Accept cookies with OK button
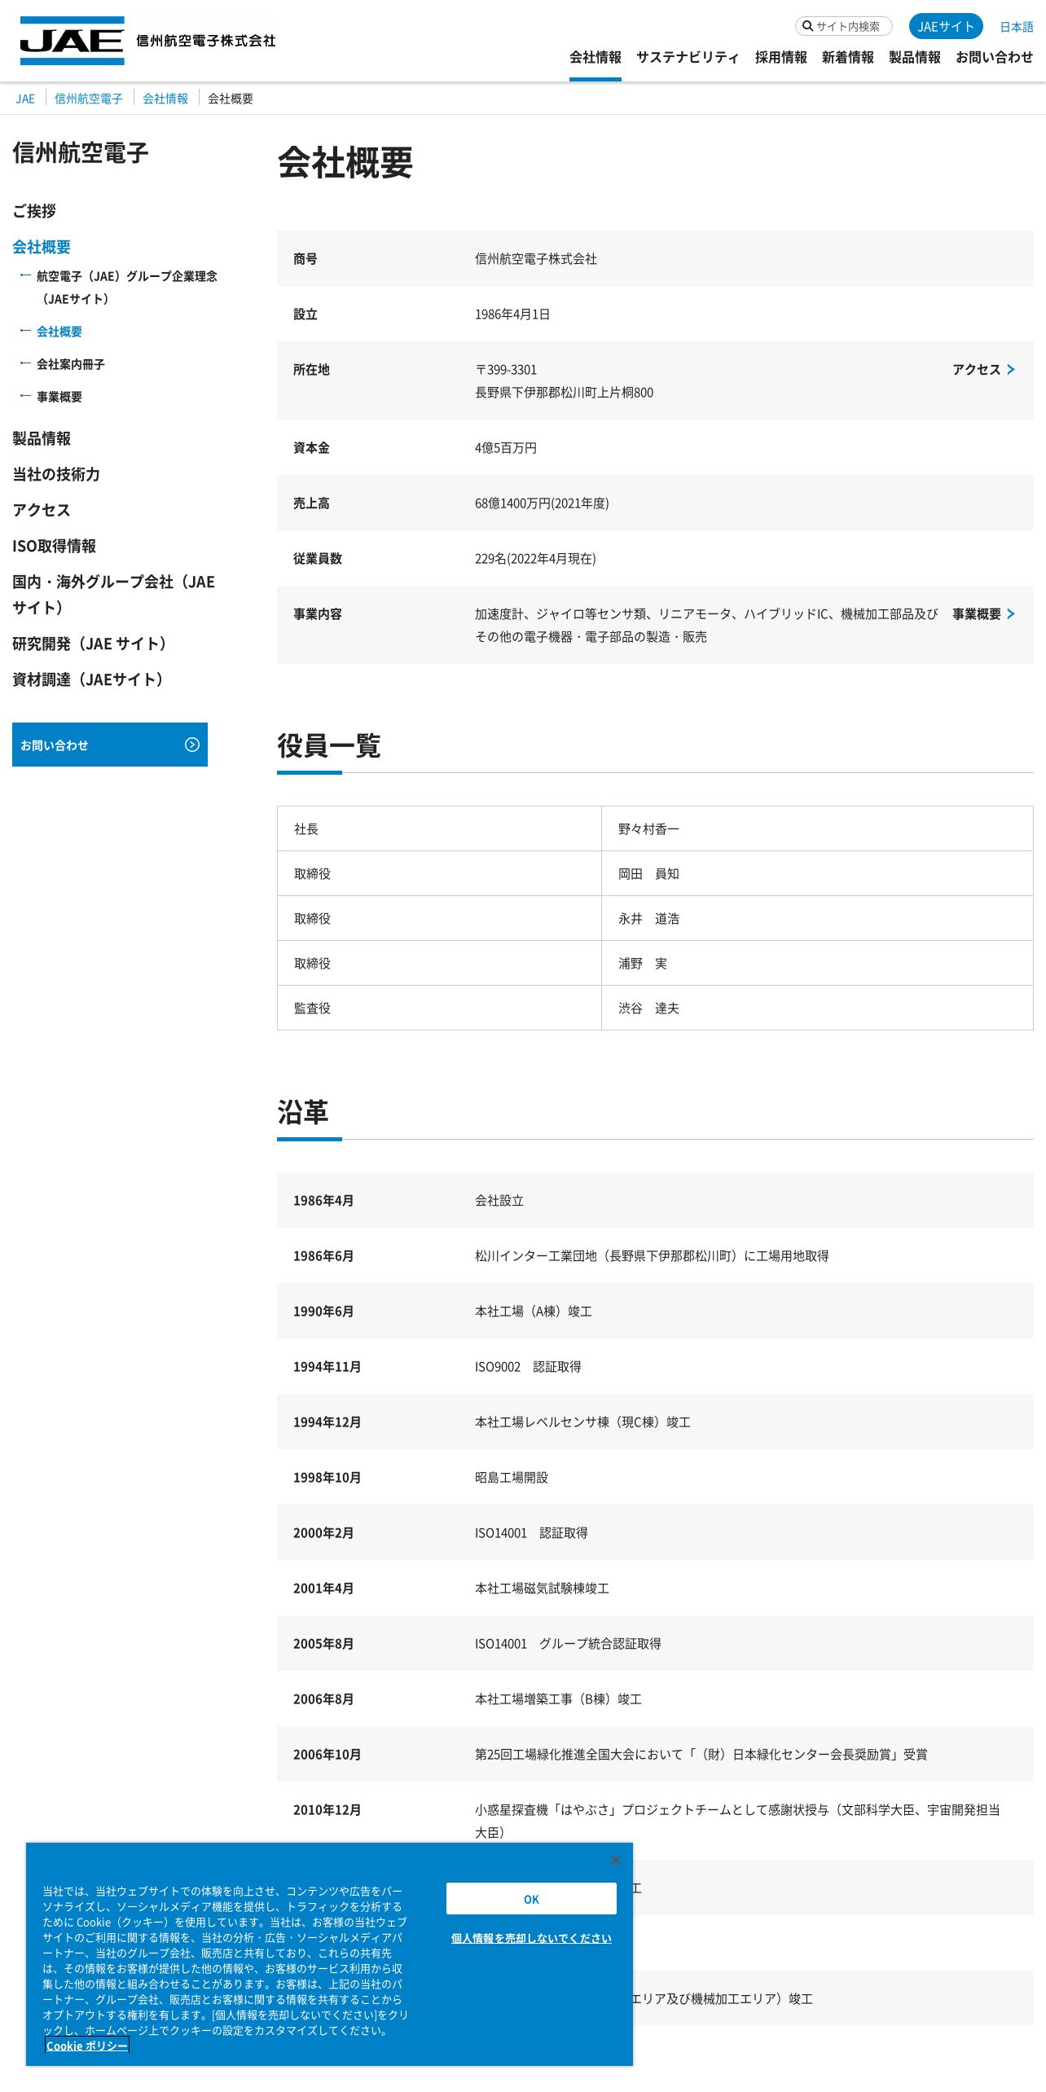1046x2092 pixels. [531, 1899]
